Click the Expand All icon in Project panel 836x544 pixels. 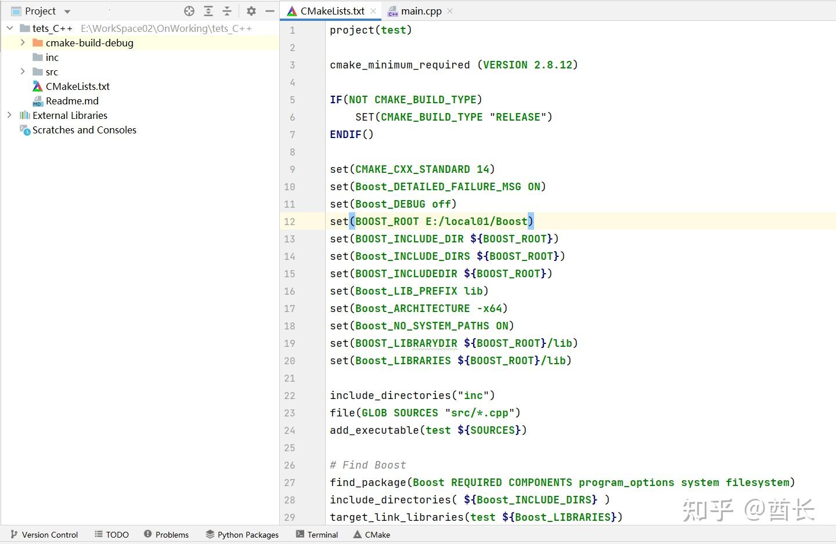coord(208,11)
